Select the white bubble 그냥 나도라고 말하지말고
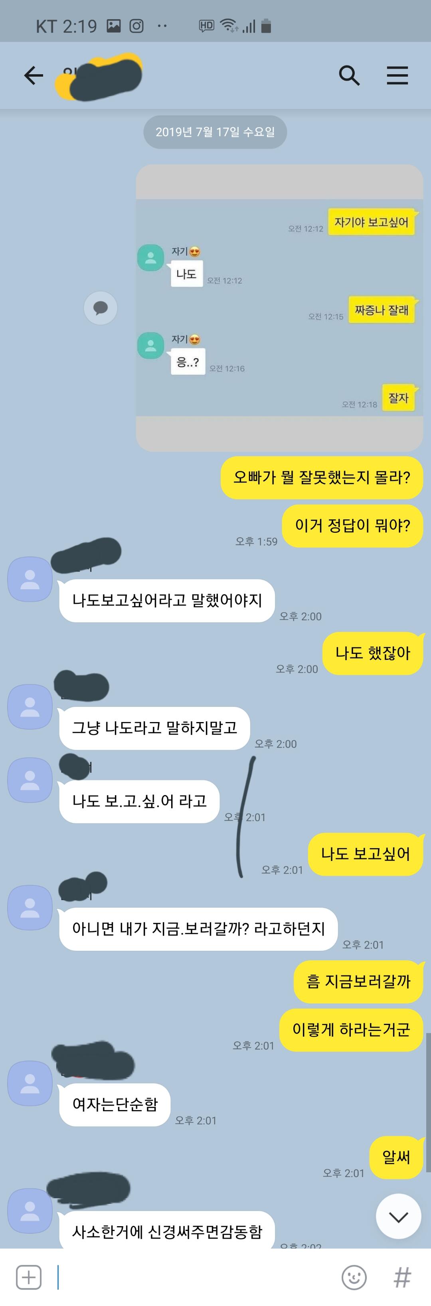Viewport: 431px width, 1306px height. tap(155, 728)
